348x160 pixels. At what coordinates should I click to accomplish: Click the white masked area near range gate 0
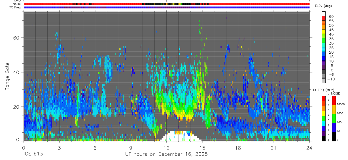click(180, 137)
